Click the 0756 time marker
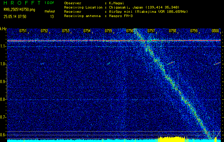Viewport: 224px width, 142px height. click(130, 31)
